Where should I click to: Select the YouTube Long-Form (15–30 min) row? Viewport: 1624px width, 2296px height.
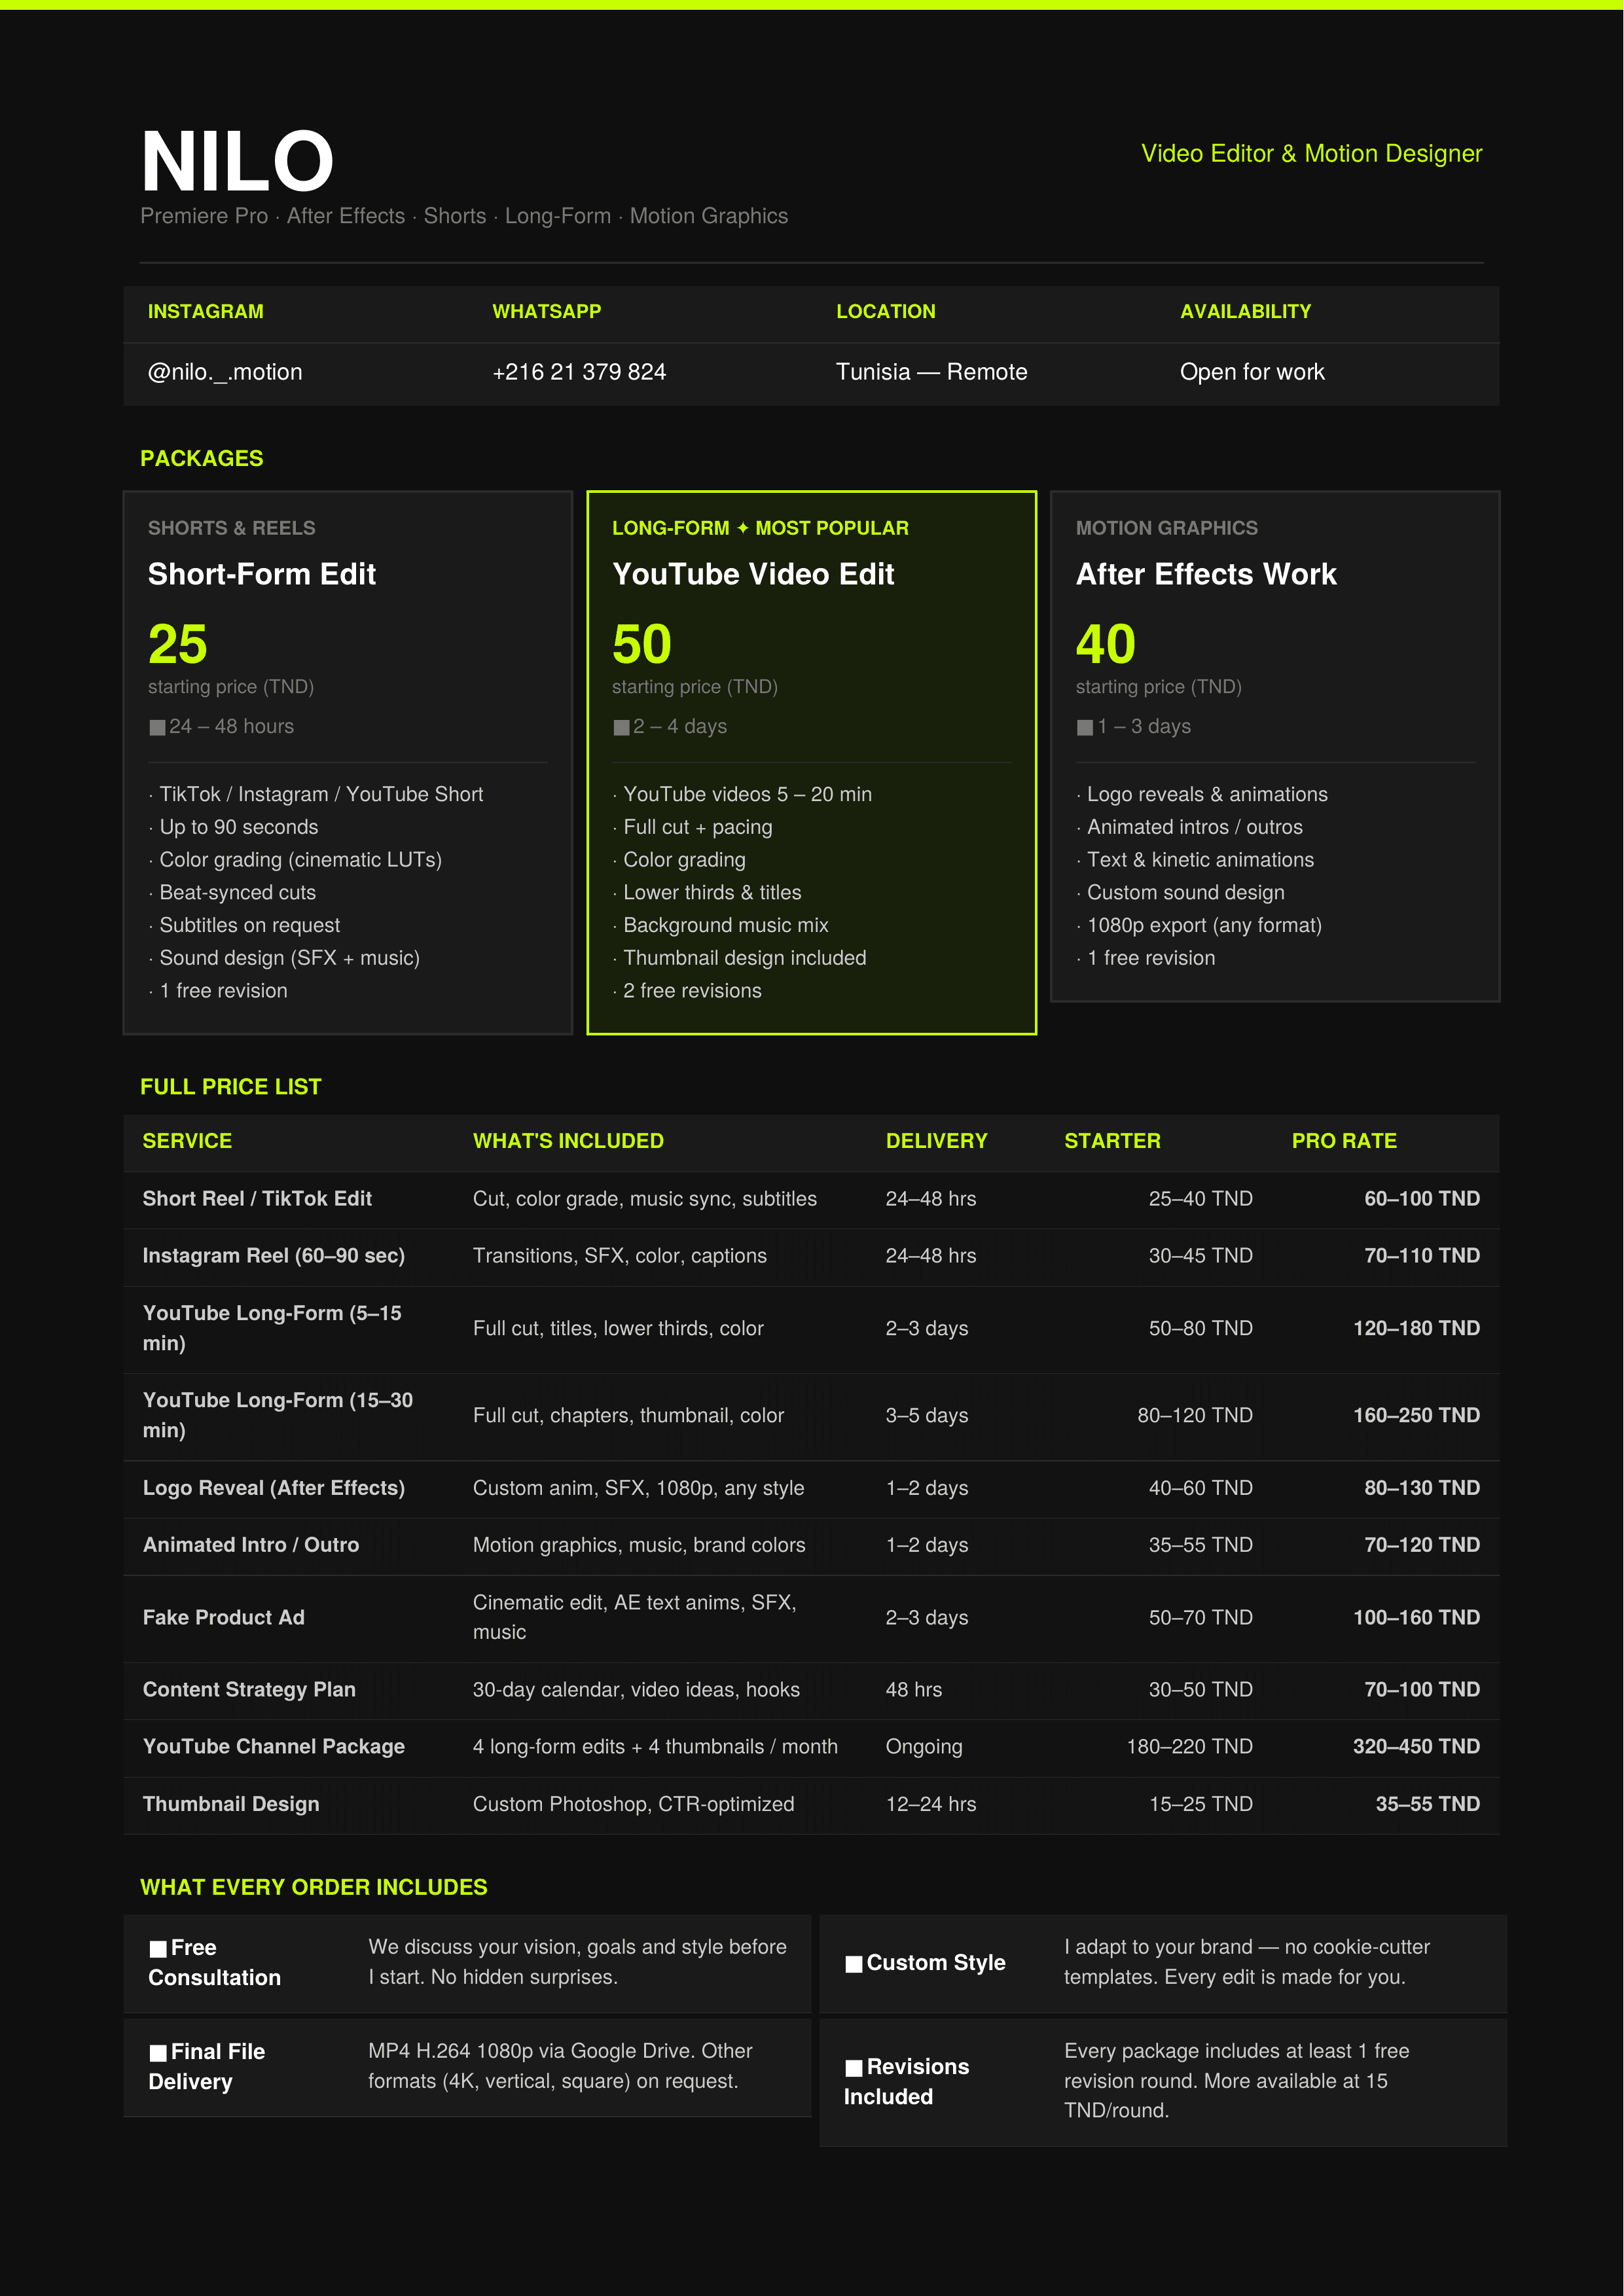tap(811, 1416)
